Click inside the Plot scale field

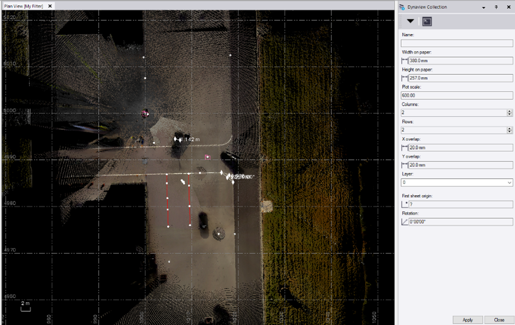[456, 95]
